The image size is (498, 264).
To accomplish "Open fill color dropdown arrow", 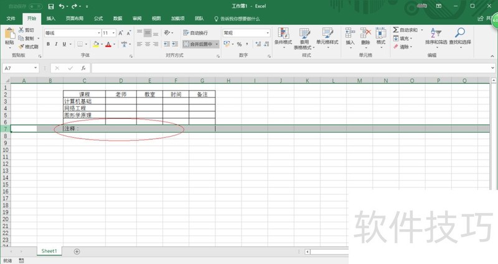I will [x=101, y=44].
